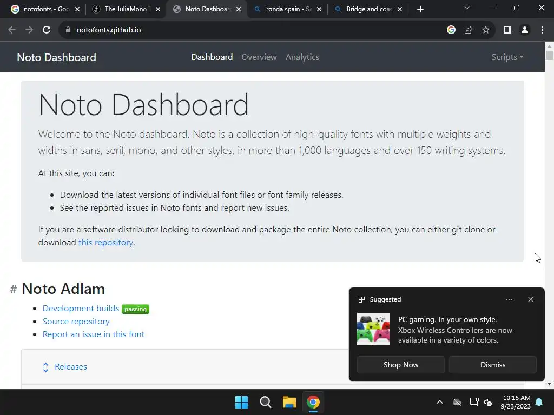Click the Xbox controllers thumbnail
Image resolution: width=554 pixels, height=415 pixels.
point(373,329)
